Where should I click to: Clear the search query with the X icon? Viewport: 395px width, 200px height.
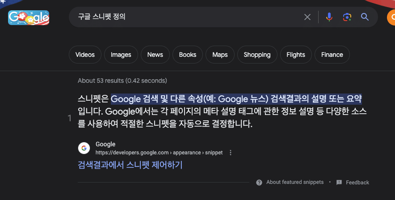click(307, 17)
